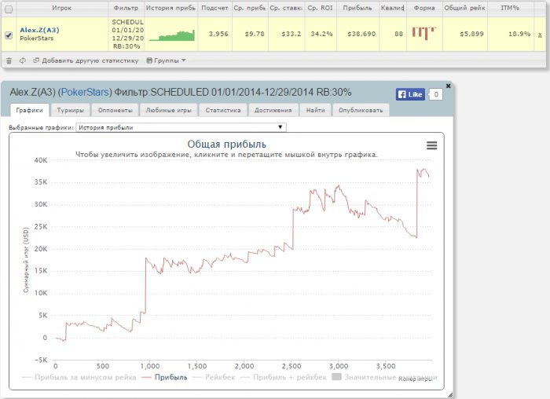The height and width of the screenshot is (399, 550).
Task: Open the chart hamburger menu icon
Action: (431, 145)
